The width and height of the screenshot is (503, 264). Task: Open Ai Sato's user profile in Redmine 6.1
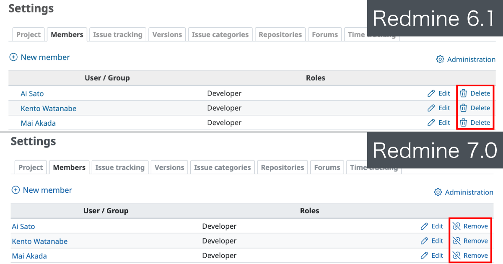tap(32, 93)
